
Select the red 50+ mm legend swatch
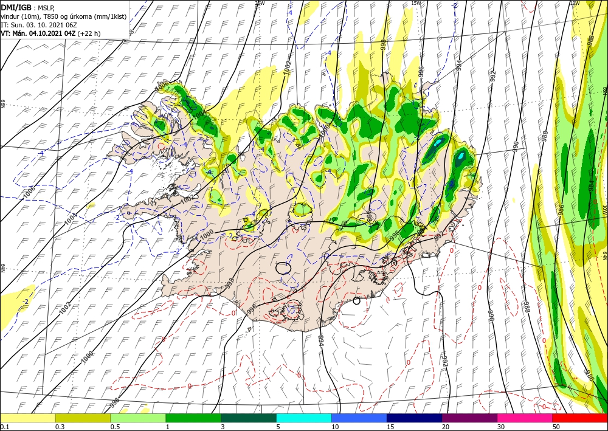pyautogui.click(x=580, y=418)
